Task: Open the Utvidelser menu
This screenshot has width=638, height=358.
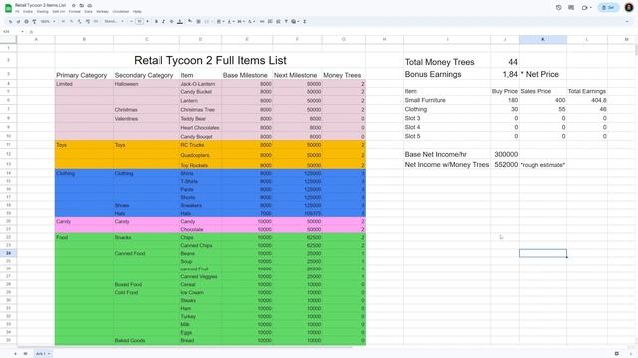Action: 120,11
